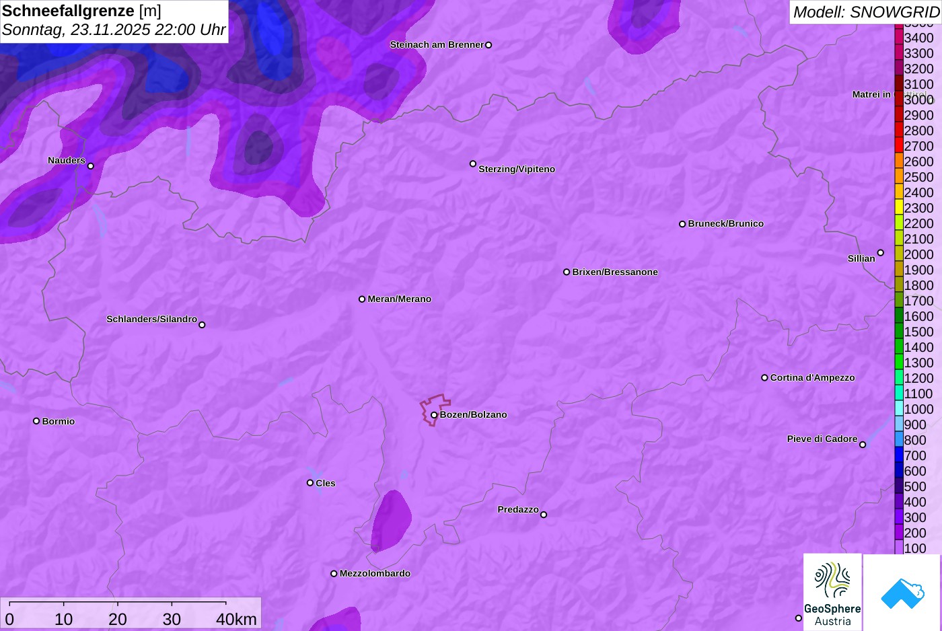The width and height of the screenshot is (942, 631).
Task: Click the 500 legend value
Action: 915,486
